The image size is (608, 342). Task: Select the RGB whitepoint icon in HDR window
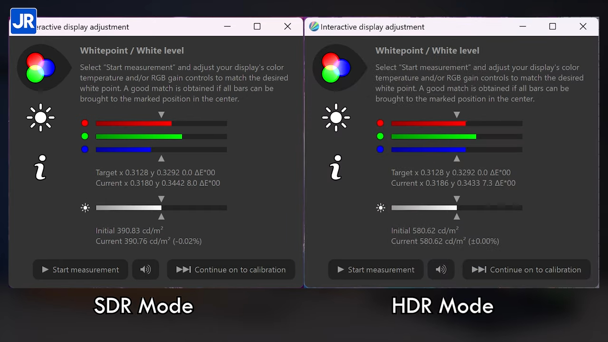pos(336,68)
